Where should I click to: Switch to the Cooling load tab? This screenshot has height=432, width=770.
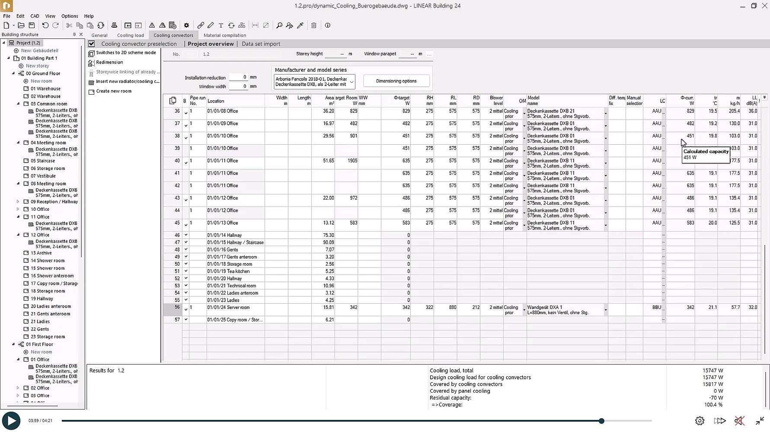[x=130, y=35]
